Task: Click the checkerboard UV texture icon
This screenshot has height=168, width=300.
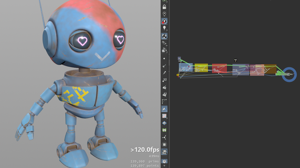Action: pyautogui.click(x=164, y=116)
